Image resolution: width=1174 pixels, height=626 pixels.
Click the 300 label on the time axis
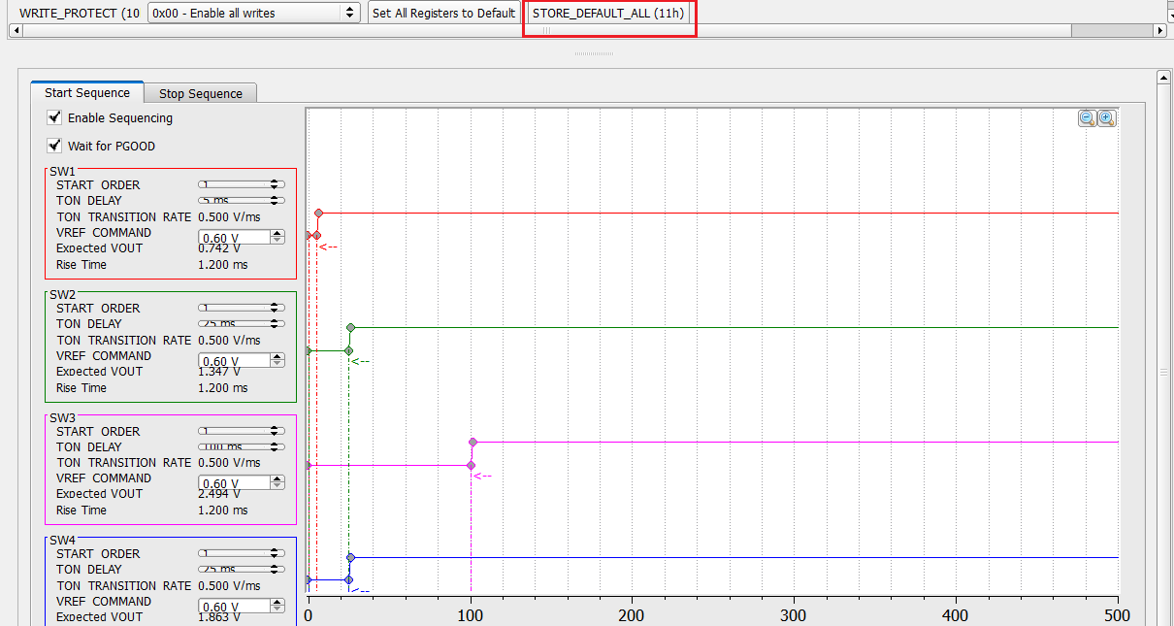(795, 615)
